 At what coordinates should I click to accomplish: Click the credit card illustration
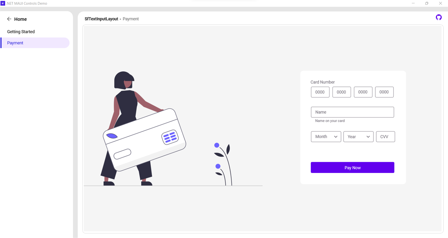(144, 140)
